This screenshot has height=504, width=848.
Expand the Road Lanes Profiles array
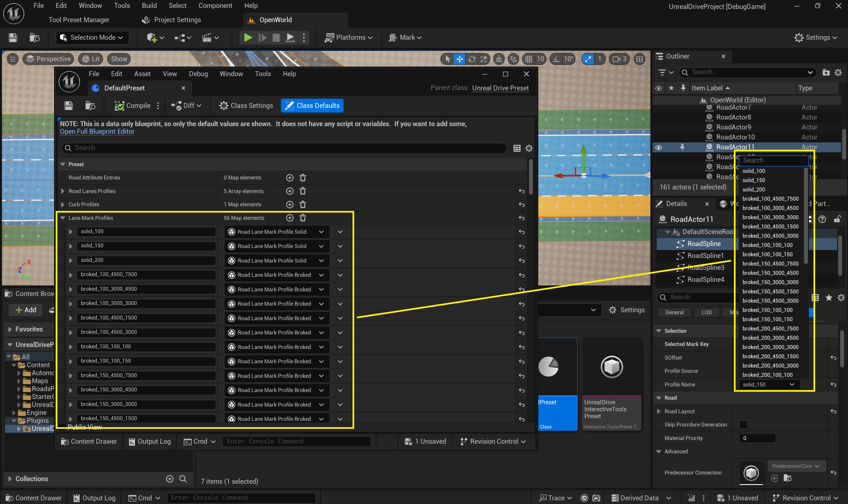coord(63,191)
